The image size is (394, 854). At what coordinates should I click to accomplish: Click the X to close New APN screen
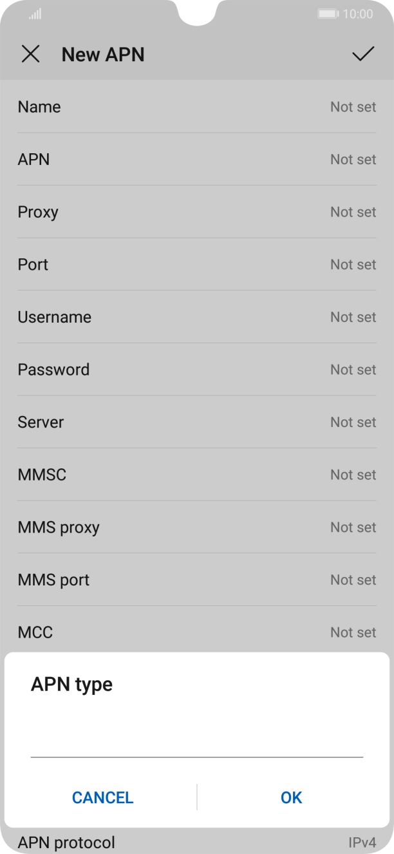(x=31, y=54)
